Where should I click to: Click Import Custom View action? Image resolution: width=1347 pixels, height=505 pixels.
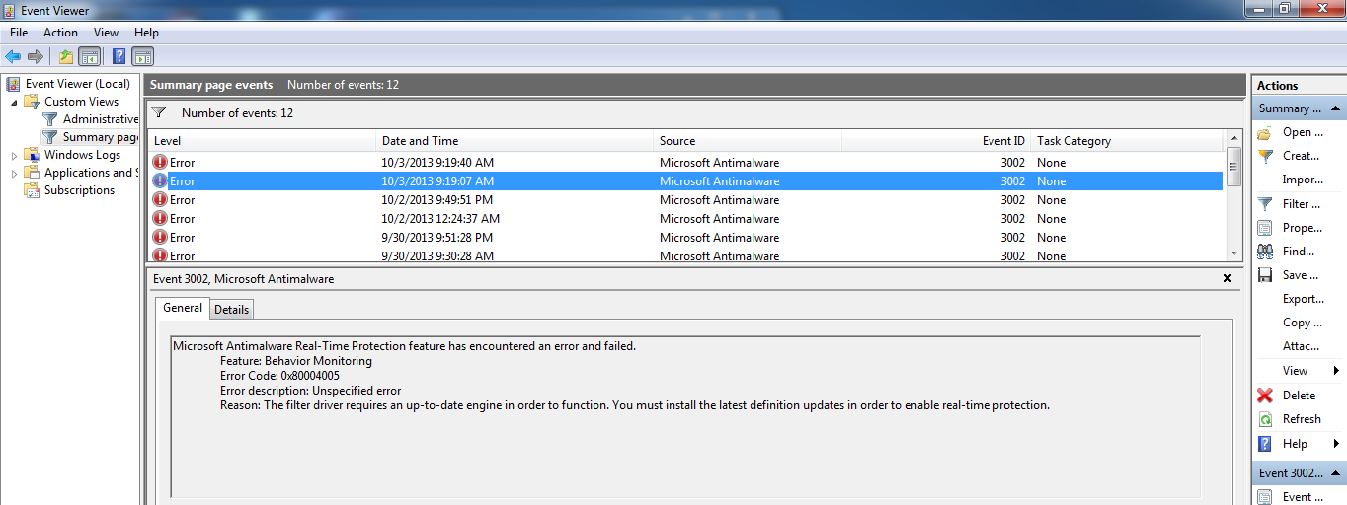click(x=1303, y=180)
